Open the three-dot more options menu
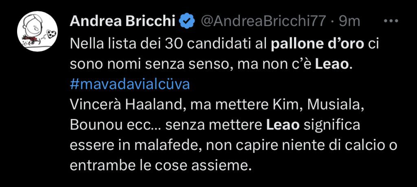The width and height of the screenshot is (417, 187). pos(391,20)
